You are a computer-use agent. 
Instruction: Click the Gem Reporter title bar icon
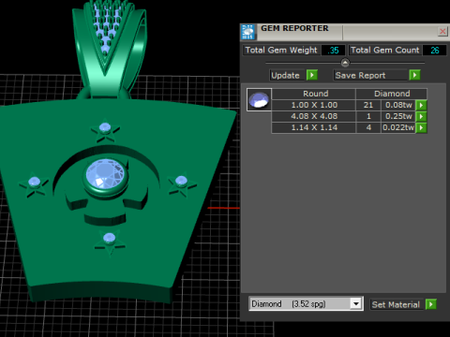tap(248, 32)
